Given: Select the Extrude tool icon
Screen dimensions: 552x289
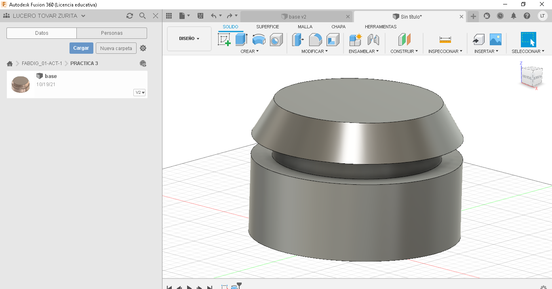Looking at the screenshot, I should (241, 40).
